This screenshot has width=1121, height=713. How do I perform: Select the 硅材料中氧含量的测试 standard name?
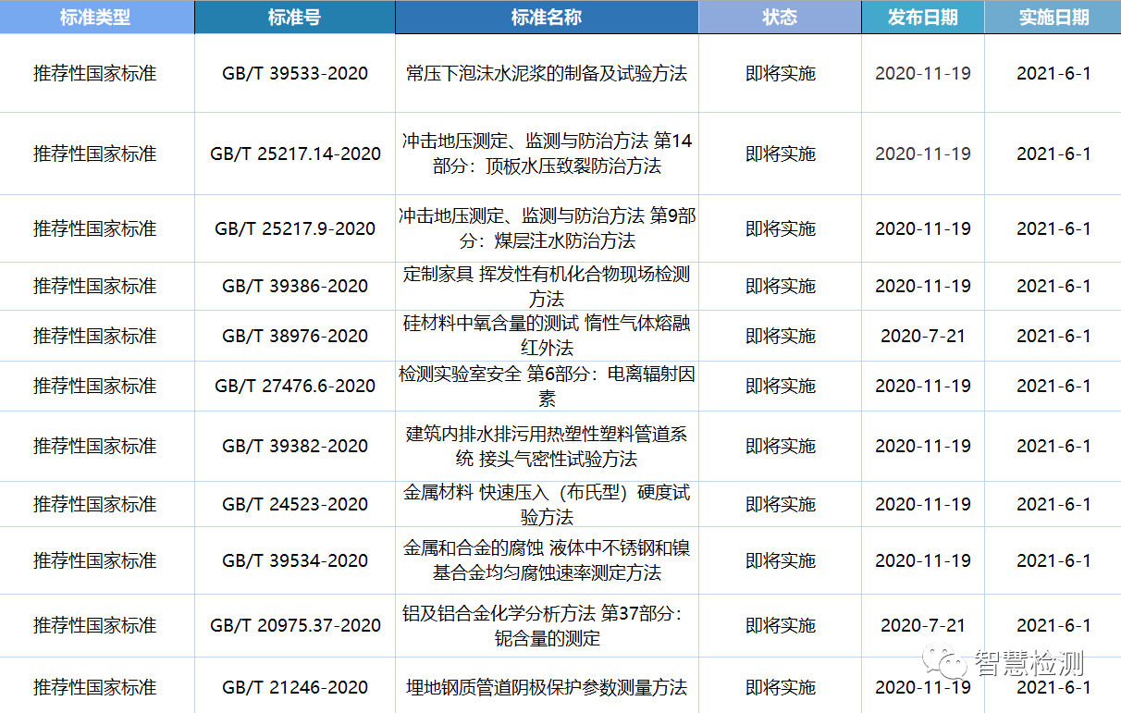pos(547,335)
